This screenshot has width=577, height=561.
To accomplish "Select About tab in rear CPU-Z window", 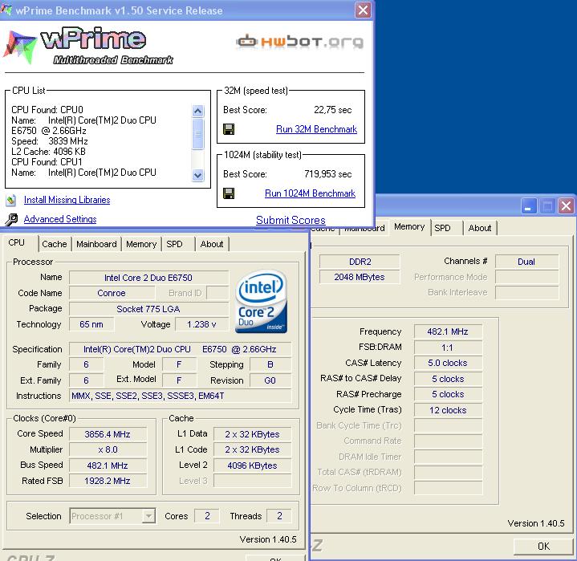I will click(480, 228).
